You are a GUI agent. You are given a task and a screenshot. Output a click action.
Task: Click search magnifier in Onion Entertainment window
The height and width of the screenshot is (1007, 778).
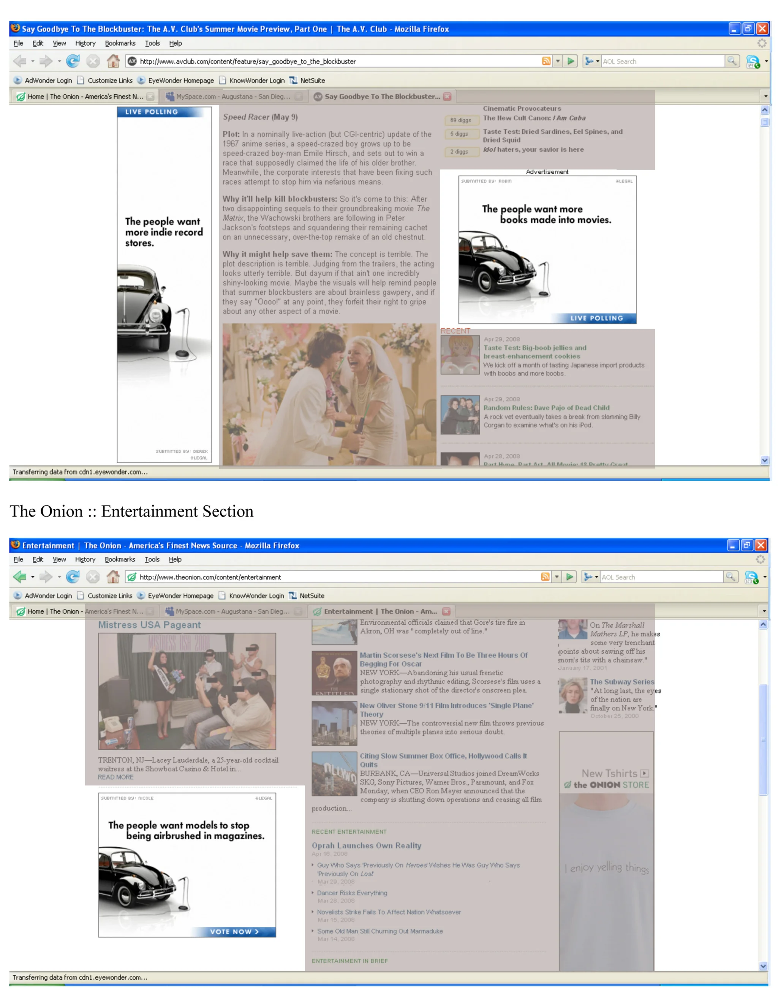click(x=730, y=577)
